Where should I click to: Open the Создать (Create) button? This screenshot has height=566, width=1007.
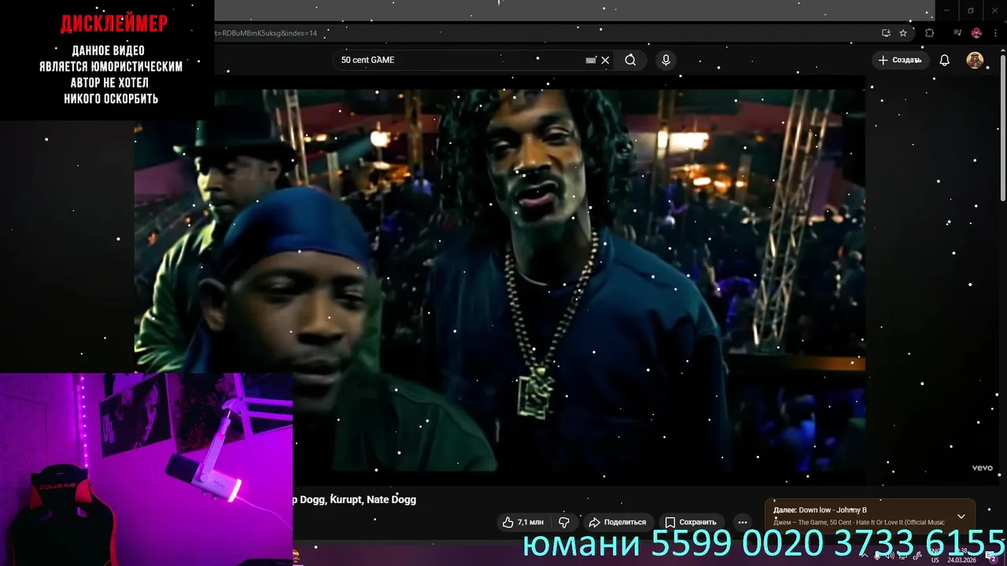click(x=899, y=60)
